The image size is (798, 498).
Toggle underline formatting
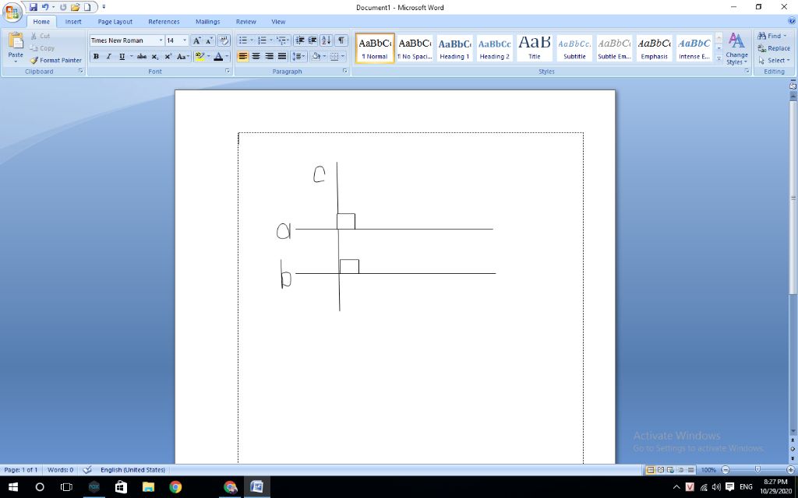coord(122,56)
